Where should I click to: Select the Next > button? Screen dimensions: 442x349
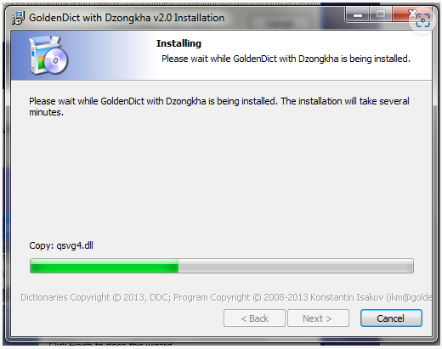pyautogui.click(x=318, y=318)
